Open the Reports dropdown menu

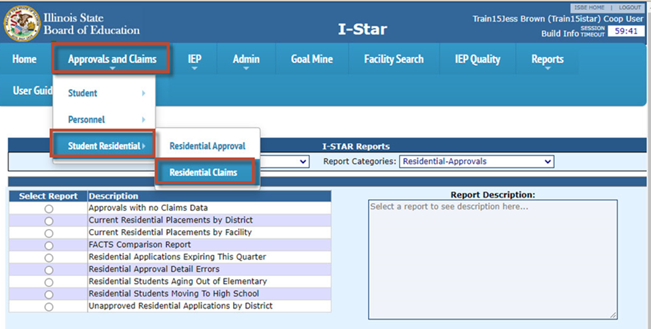pos(548,59)
